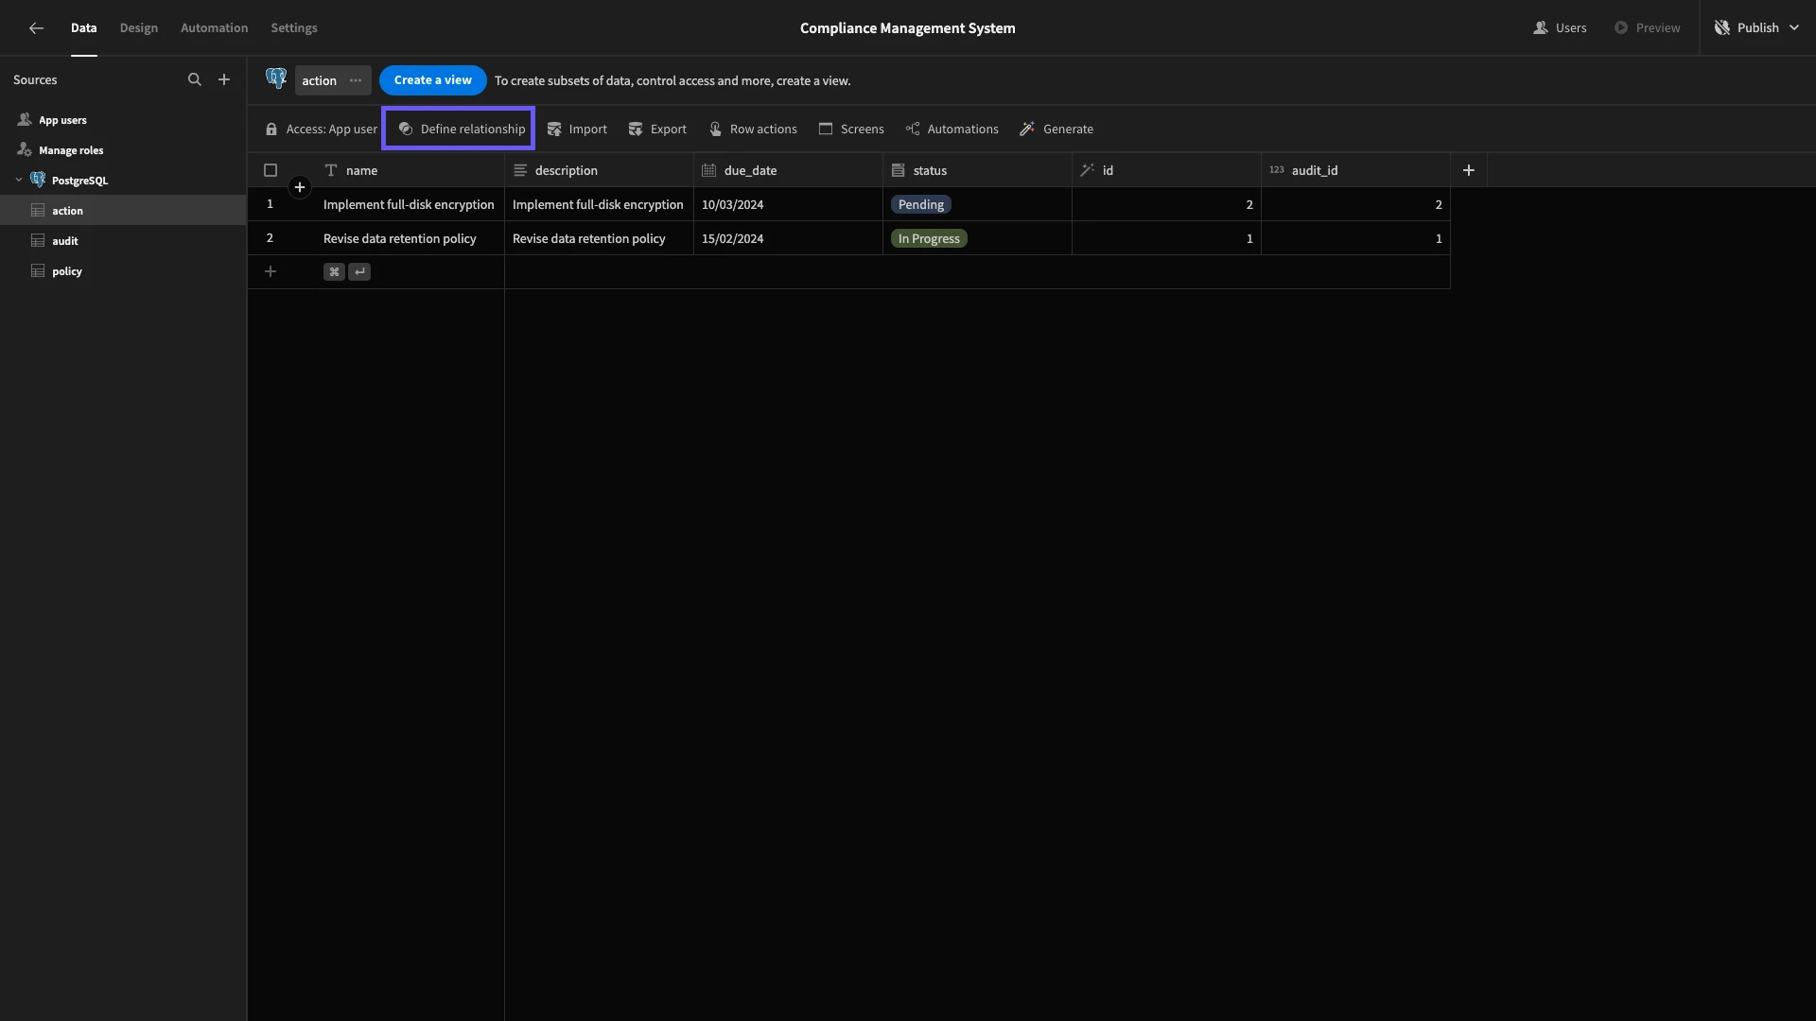
Task: Open the action table ellipsis menu
Action: (356, 80)
